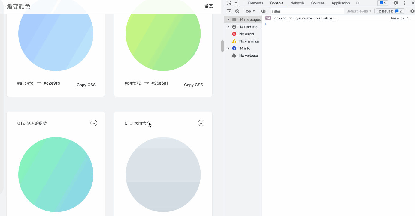Switch to the Sources tab
The width and height of the screenshot is (415, 216).
tap(318, 3)
